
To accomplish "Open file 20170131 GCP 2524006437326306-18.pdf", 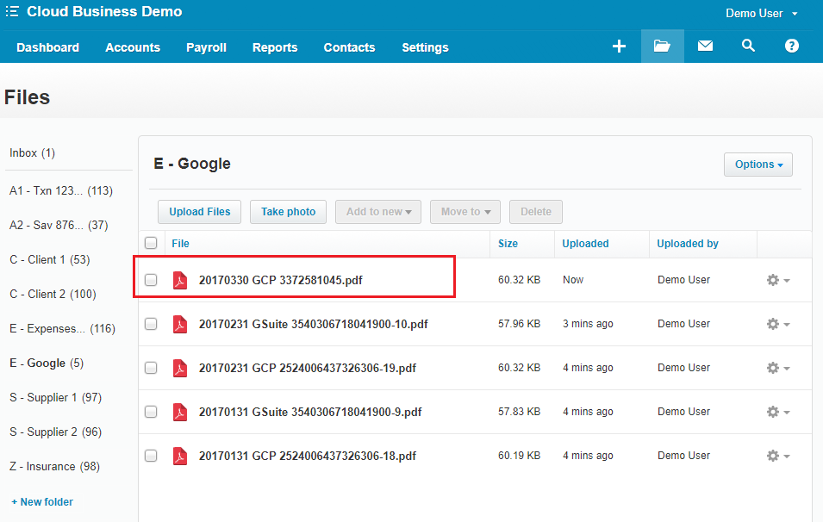I will 308,457.
